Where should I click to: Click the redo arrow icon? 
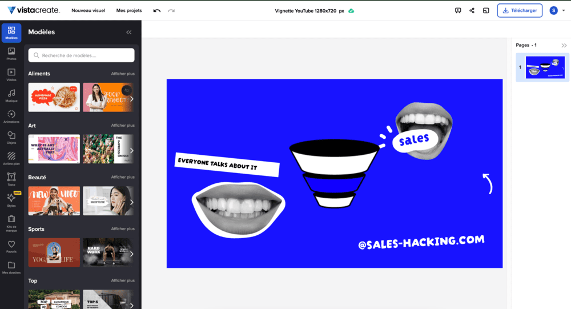pos(171,11)
